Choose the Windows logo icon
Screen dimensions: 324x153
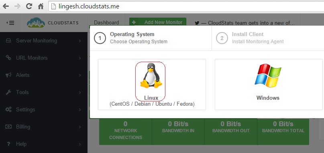coord(268,75)
